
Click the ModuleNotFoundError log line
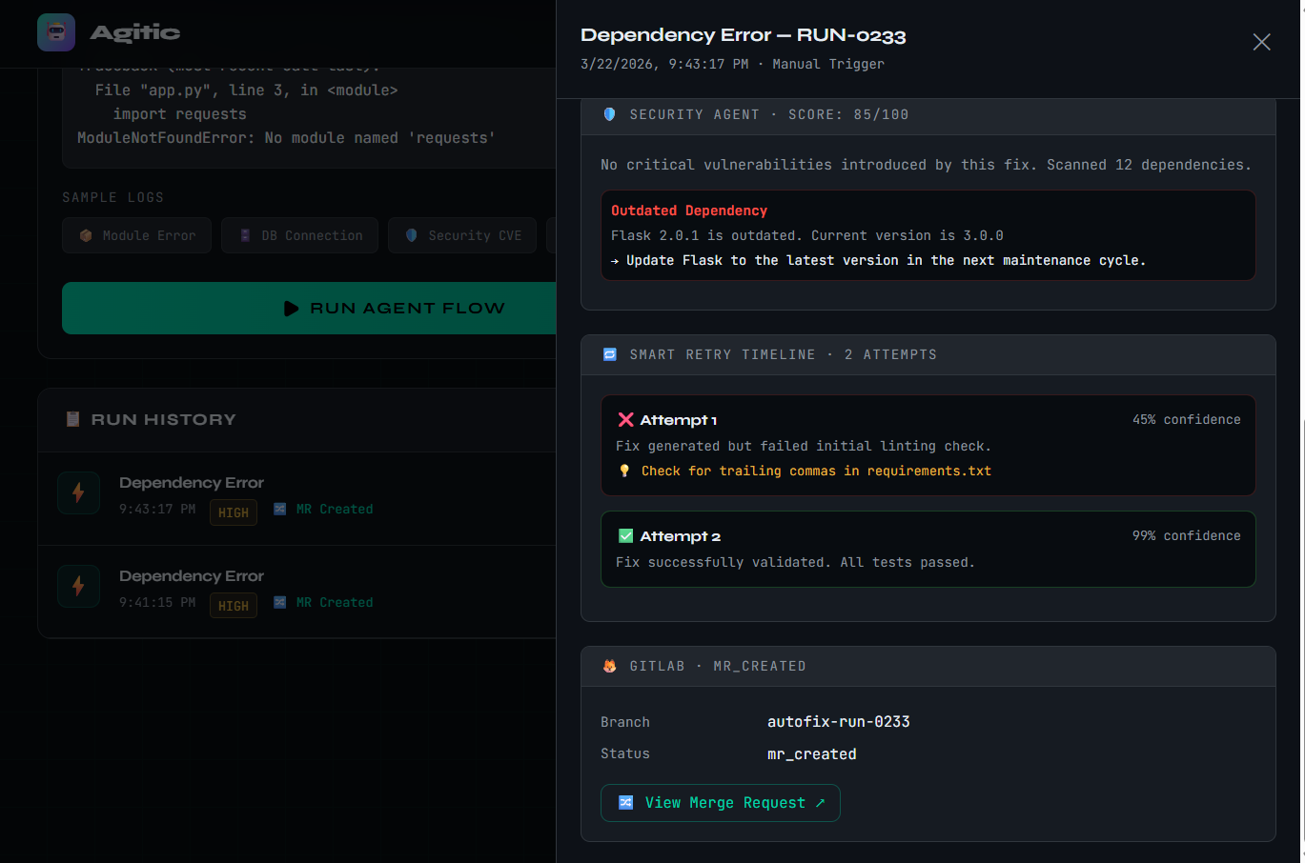click(x=287, y=137)
